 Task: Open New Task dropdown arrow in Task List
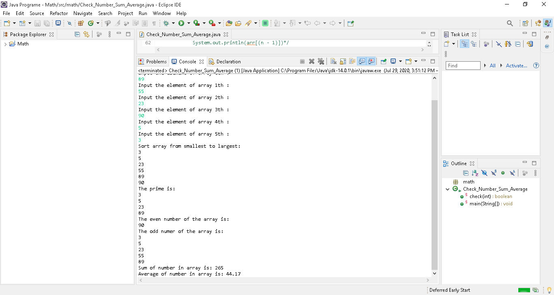pos(453,44)
